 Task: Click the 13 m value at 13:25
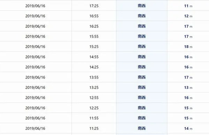click(188, 88)
